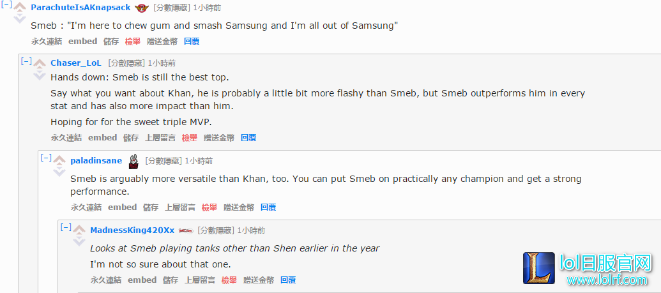Image resolution: width=661 pixels, height=293 pixels.
Task: Click 檢舉 under Chaser_LoL's comment
Action: coord(189,137)
